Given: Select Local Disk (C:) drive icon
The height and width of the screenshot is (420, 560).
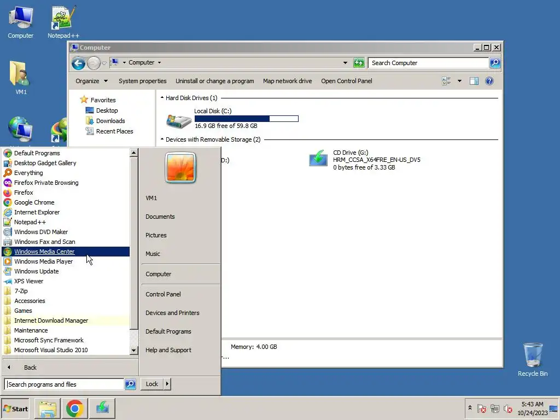Looking at the screenshot, I should (x=179, y=121).
